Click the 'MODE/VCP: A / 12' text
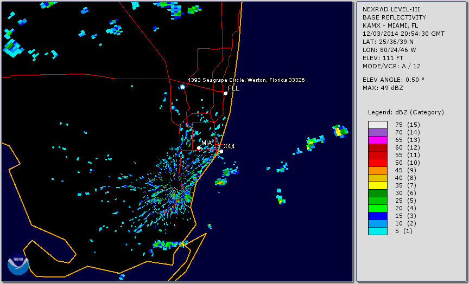Viewport: 469px width, 284px height. (391, 66)
